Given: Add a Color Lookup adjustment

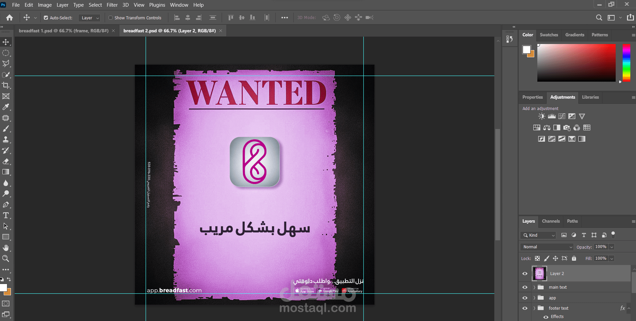Looking at the screenshot, I should [x=587, y=128].
